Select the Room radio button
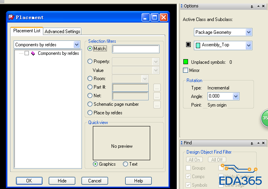This screenshot has height=189, width=268. coord(90,79)
